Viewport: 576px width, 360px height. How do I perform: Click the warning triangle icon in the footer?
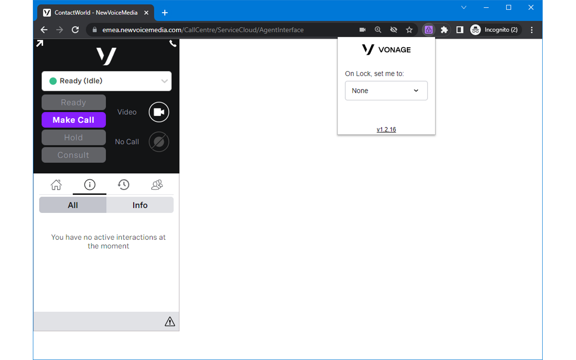170,321
